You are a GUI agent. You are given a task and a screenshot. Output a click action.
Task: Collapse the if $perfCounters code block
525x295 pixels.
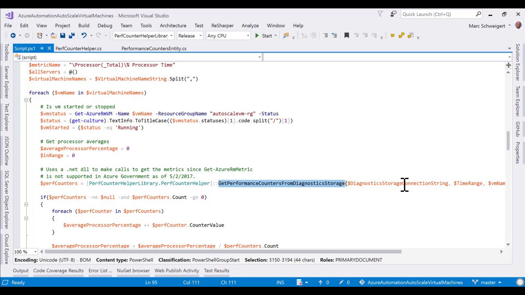26,204
